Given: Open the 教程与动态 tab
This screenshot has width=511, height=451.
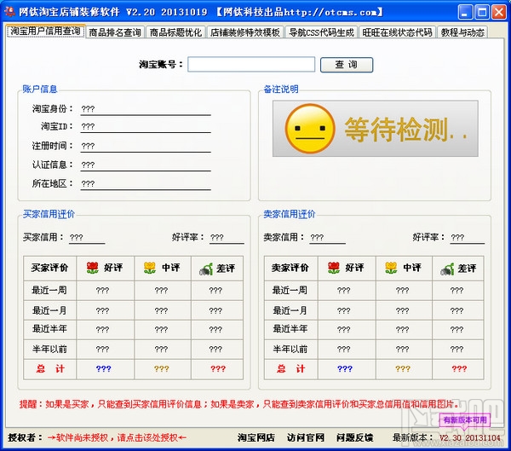Looking at the screenshot, I should [x=462, y=32].
